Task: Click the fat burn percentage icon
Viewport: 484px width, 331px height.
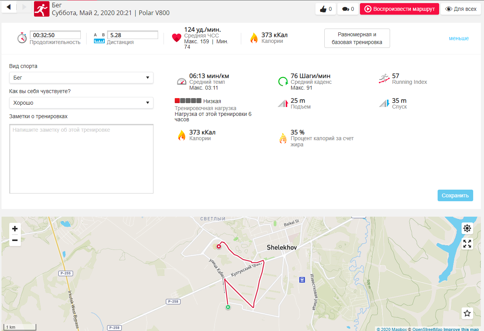Action: (x=283, y=138)
